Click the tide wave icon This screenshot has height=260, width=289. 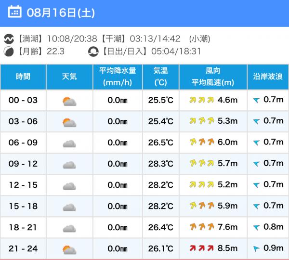(9, 39)
